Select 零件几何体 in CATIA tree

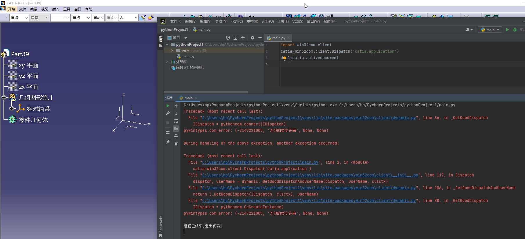[x=28, y=120]
